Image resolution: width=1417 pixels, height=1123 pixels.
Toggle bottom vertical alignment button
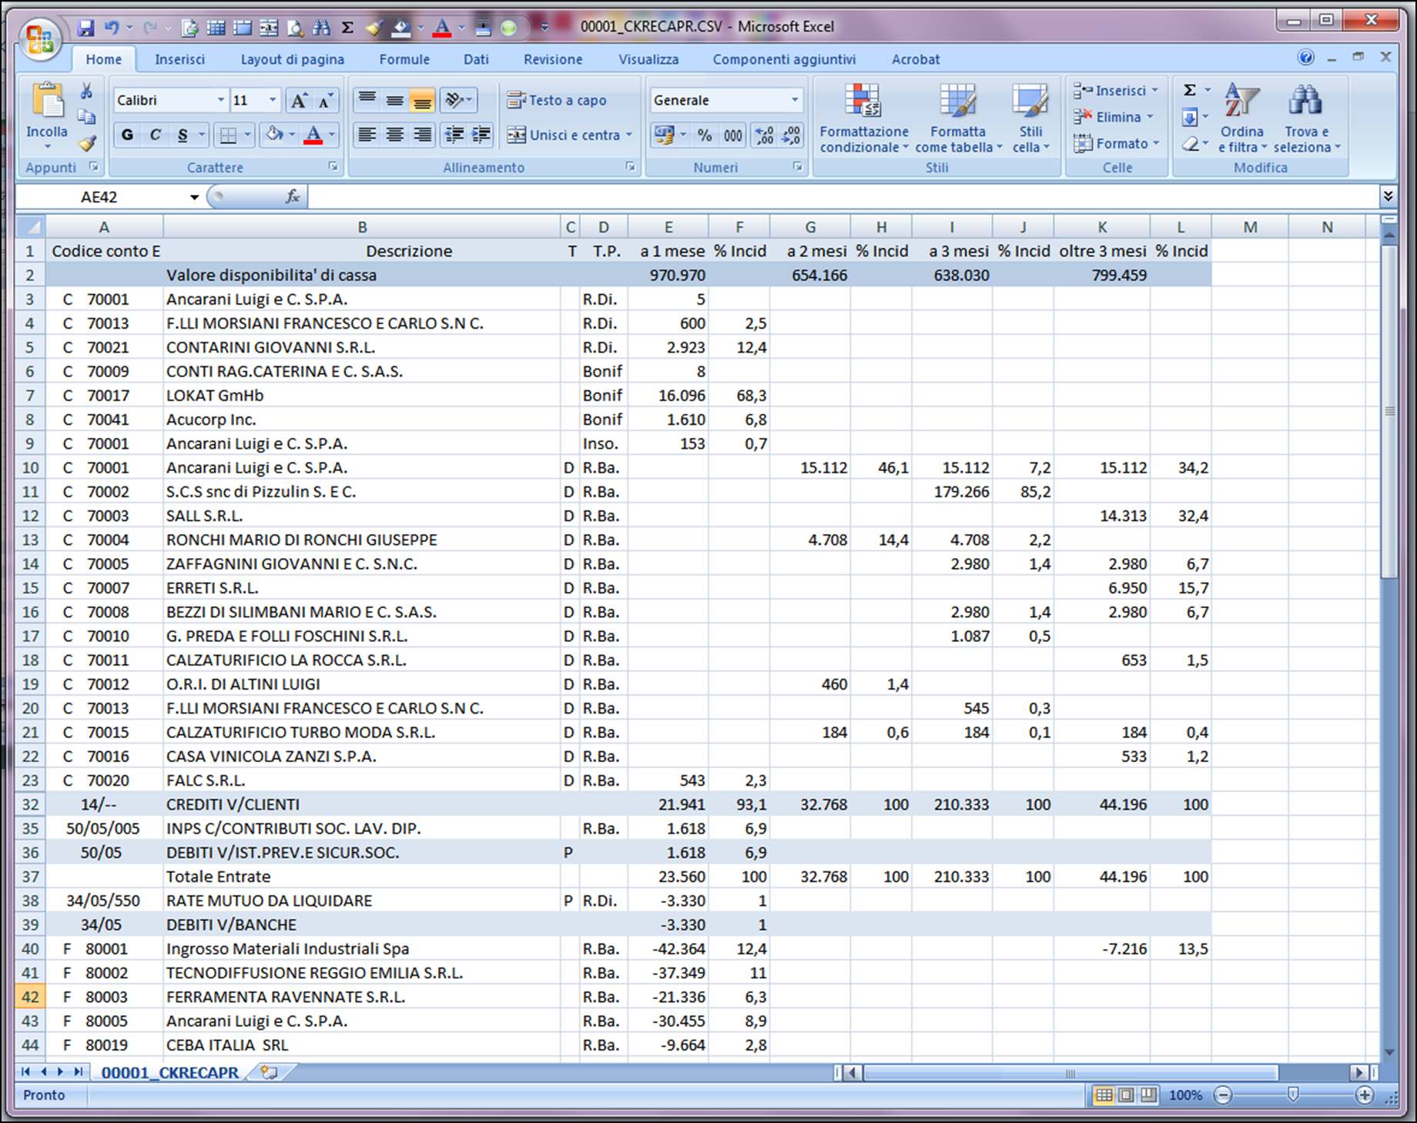[x=422, y=100]
